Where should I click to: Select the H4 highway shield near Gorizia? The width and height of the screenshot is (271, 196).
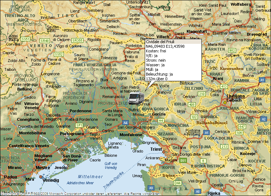[161, 121]
